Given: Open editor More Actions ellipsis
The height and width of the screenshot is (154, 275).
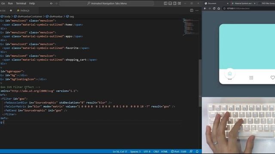Looking at the screenshot, I should tap(197, 10).
